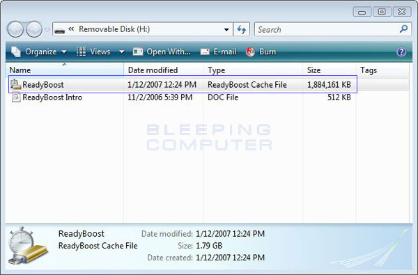The width and height of the screenshot is (418, 275).
Task: Click the ReadyBoost cache file icon
Action: 16,84
